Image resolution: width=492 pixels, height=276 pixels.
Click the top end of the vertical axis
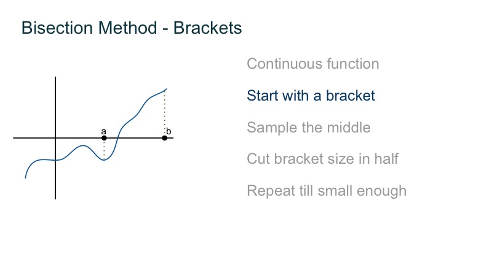[55, 78]
